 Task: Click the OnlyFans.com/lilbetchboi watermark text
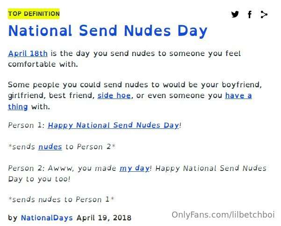pos(223,215)
